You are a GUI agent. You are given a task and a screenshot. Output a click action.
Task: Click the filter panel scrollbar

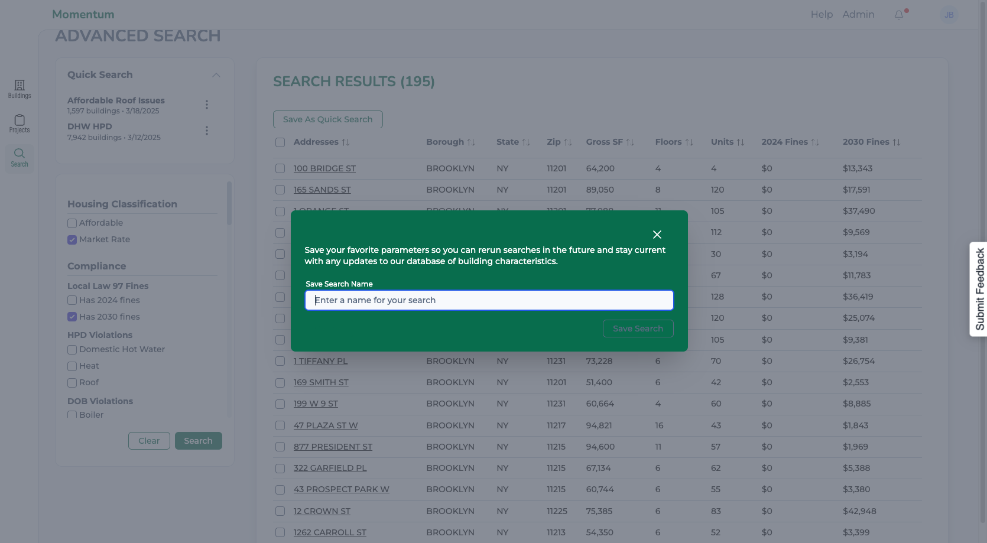[229, 203]
